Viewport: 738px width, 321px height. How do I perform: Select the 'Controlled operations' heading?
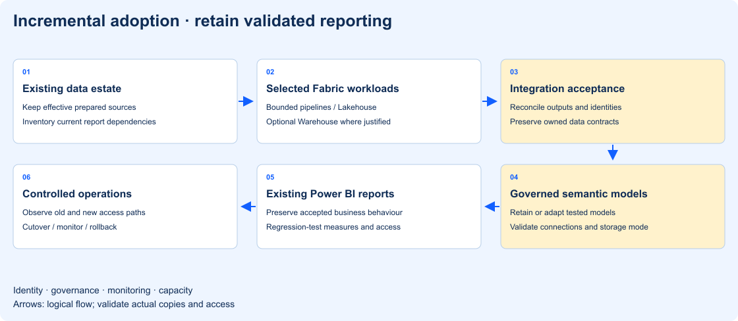(x=77, y=193)
